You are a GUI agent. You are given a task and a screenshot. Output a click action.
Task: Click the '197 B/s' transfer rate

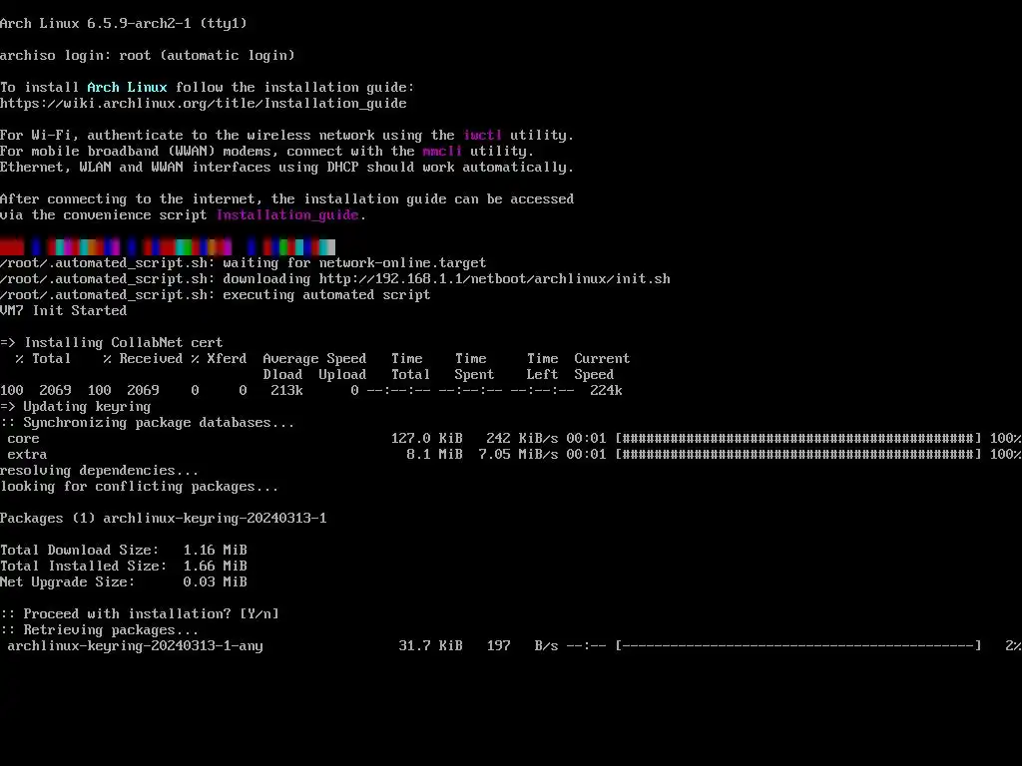(523, 645)
